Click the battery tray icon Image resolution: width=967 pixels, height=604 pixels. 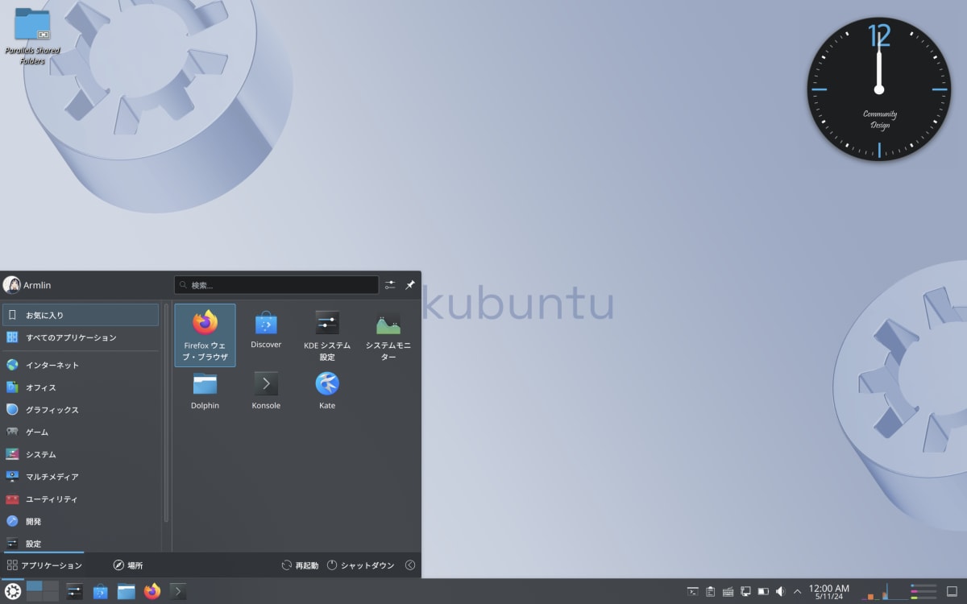coord(763,592)
